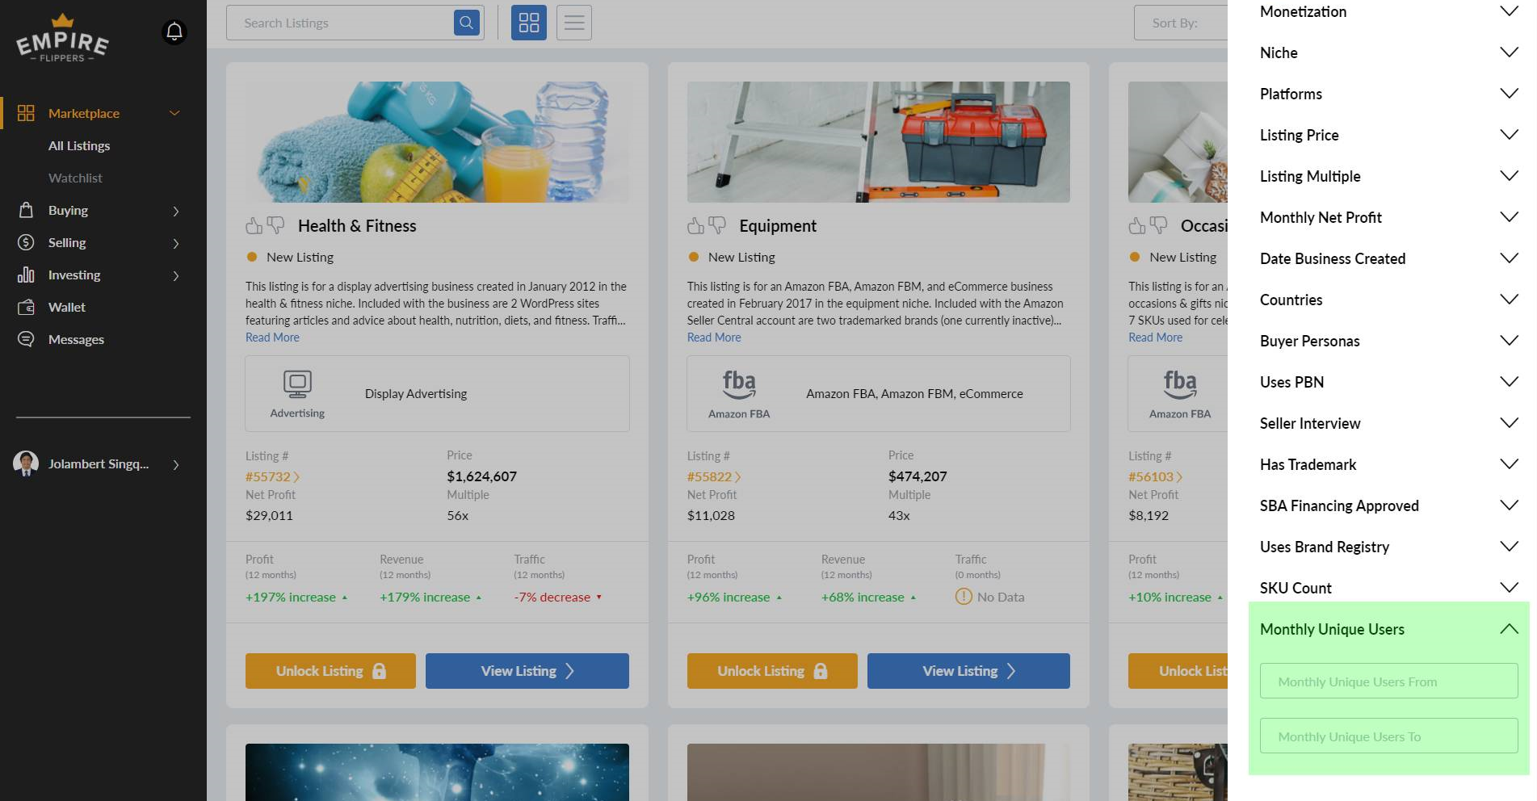This screenshot has height=801, width=1537.
Task: Click the Buying bag icon
Action: pos(26,210)
